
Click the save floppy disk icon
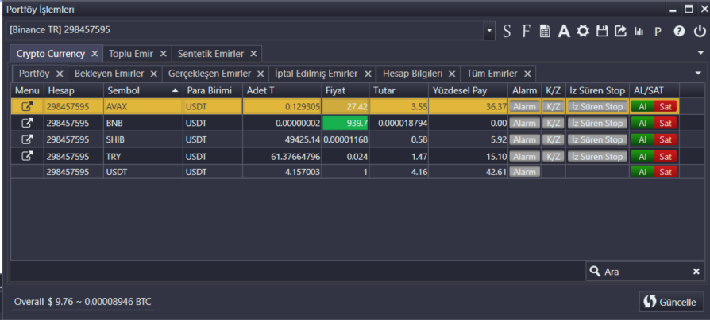coord(602,31)
